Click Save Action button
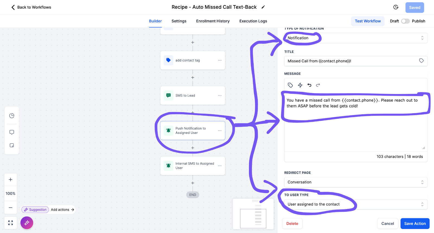The image size is (434, 233). pyautogui.click(x=415, y=224)
